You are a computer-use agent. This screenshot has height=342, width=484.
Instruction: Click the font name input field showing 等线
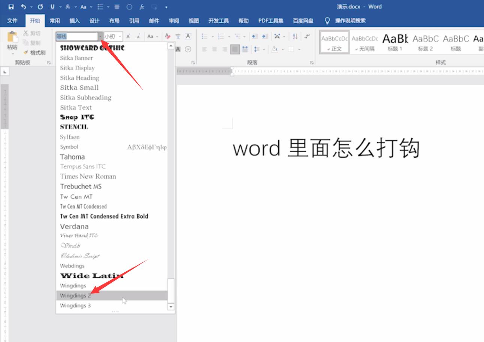tap(77, 36)
